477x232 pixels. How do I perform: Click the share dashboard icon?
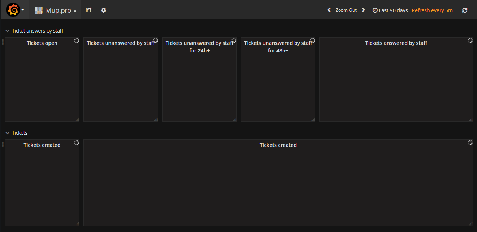click(89, 10)
